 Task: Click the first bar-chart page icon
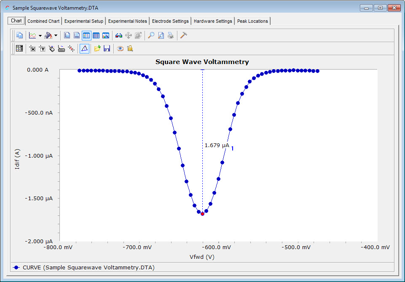coord(67,35)
